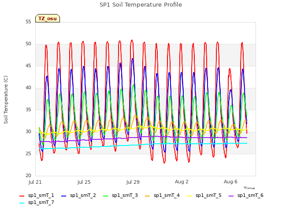Click the sp1_smT_4 legend label

[x=167, y=196]
